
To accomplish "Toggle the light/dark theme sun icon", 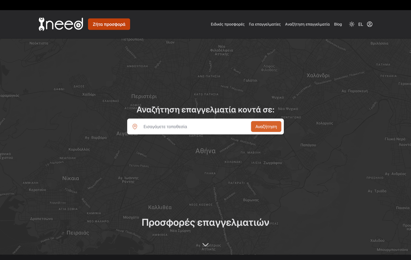I will [x=352, y=24].
